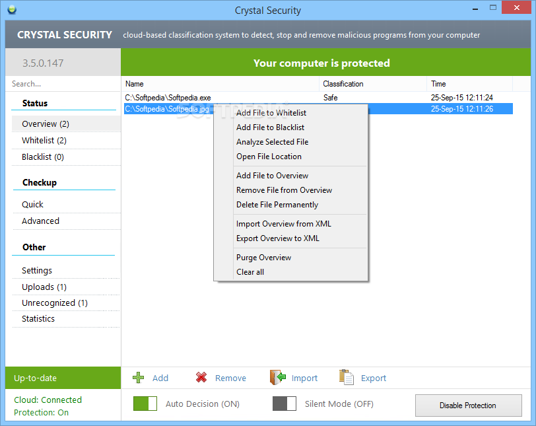Image resolution: width=536 pixels, height=426 pixels.
Task: Click the Crystal Security app icon in title bar
Action: [x=12, y=9]
